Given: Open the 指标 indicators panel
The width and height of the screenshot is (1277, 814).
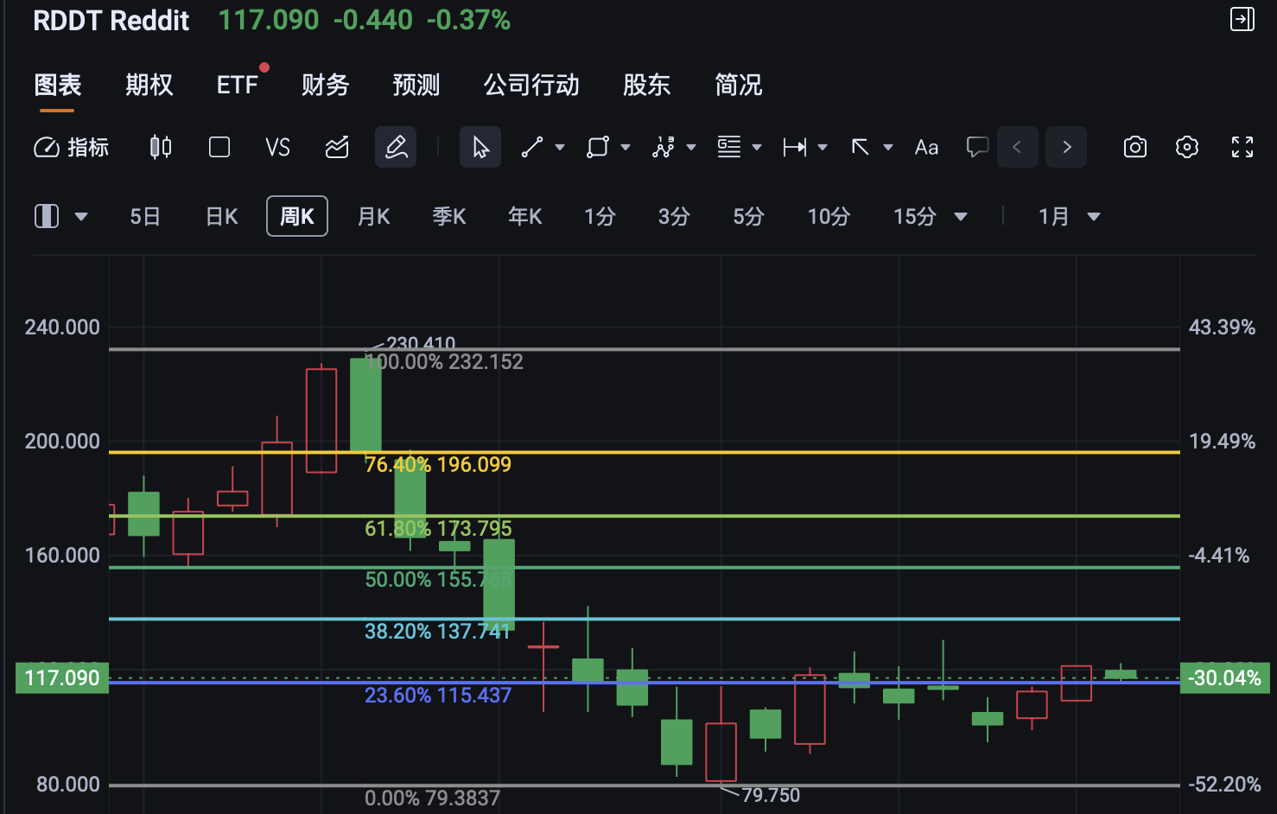Looking at the screenshot, I should (72, 147).
